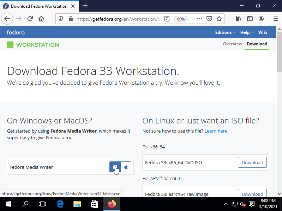Open the Windows Start menu
This screenshot has width=282, height=211.
(x=8, y=204)
